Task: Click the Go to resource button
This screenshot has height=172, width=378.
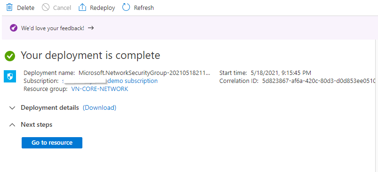Action: click(52, 143)
